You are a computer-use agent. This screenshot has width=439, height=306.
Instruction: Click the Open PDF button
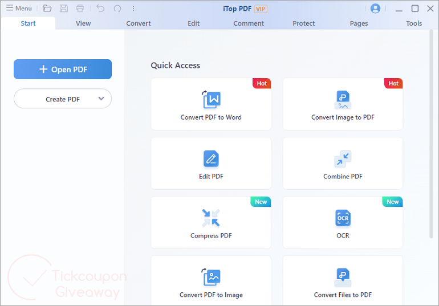[63, 69]
